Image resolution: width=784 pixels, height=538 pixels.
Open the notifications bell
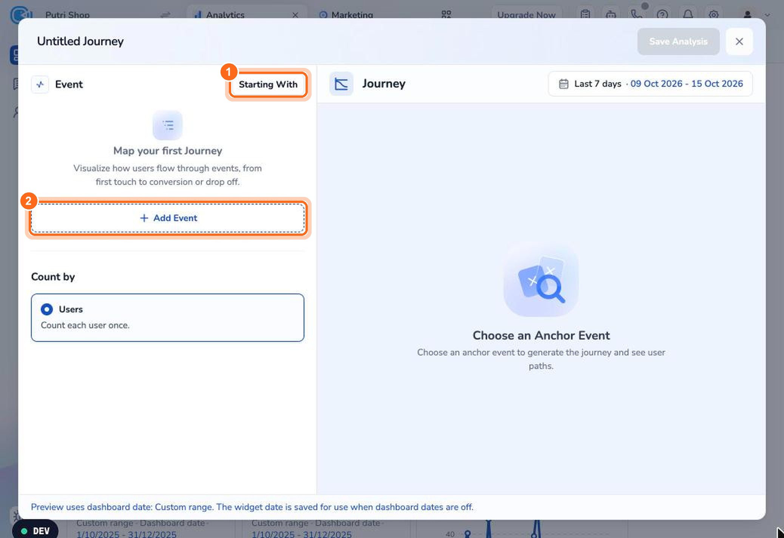pyautogui.click(x=688, y=15)
